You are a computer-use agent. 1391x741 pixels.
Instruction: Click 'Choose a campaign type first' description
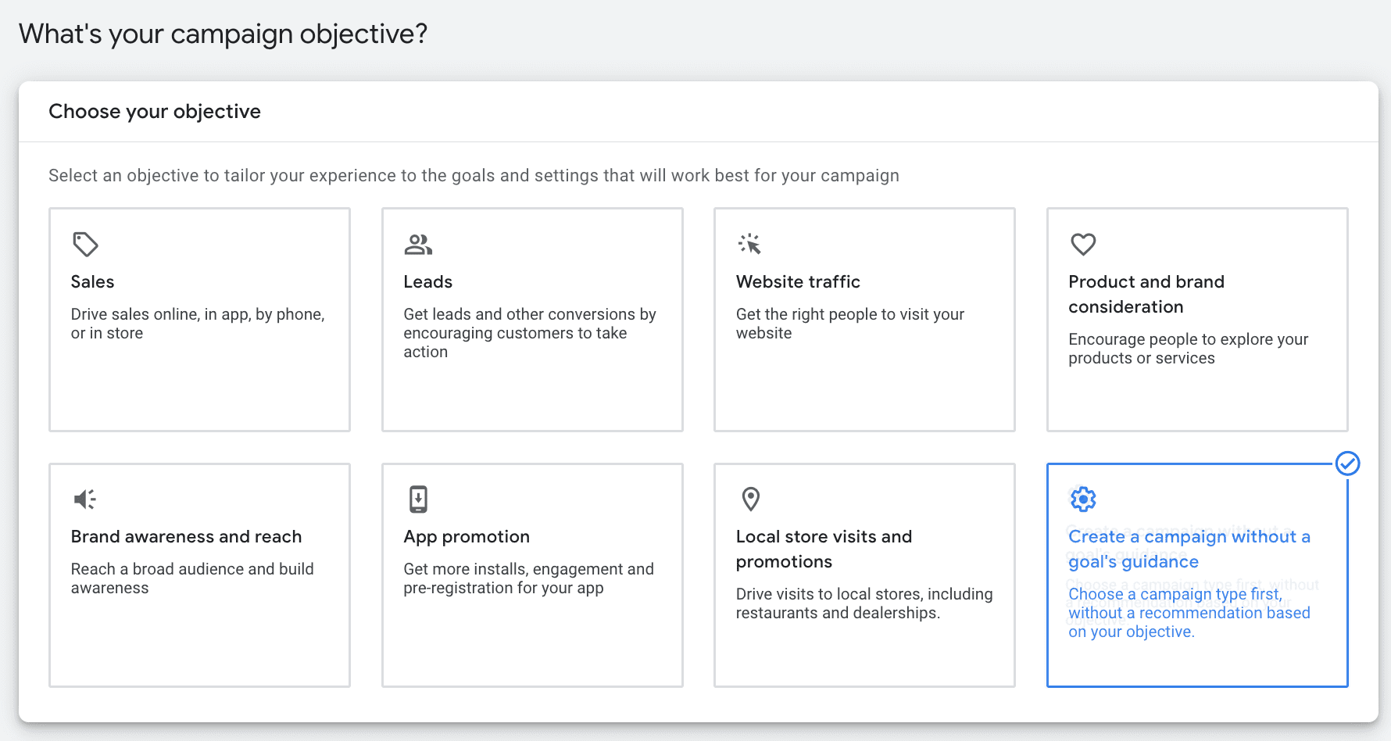pos(1189,613)
